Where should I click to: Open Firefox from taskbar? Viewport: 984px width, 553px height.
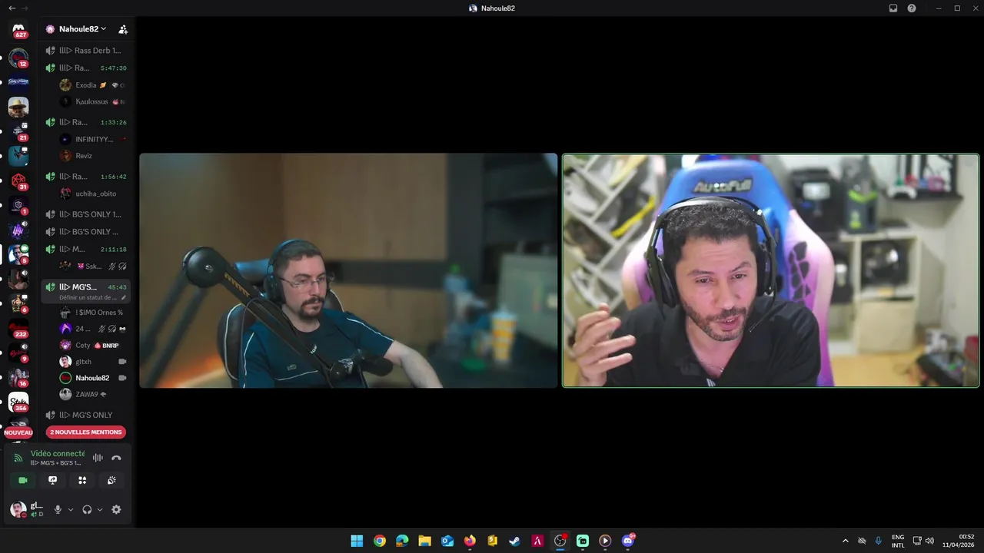470,541
